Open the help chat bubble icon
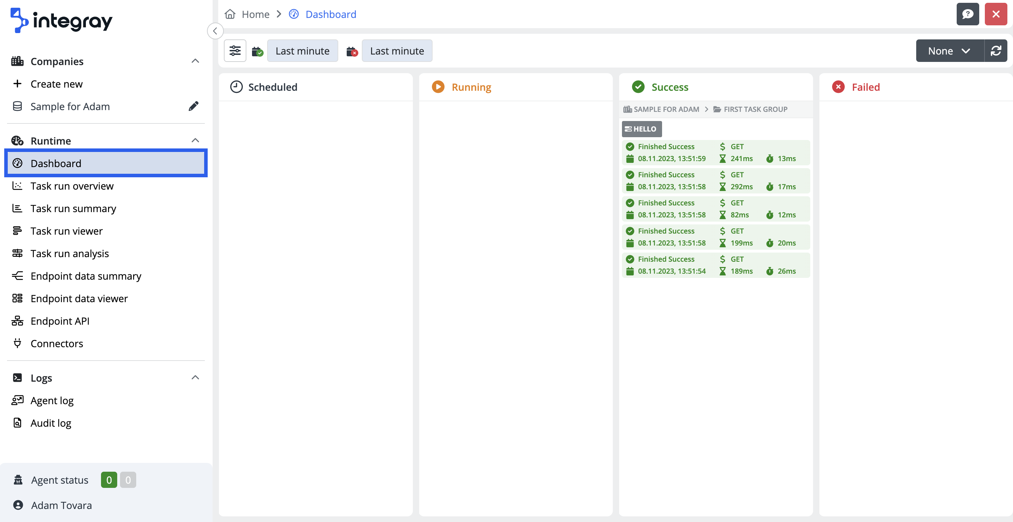The image size is (1013, 522). (x=967, y=14)
